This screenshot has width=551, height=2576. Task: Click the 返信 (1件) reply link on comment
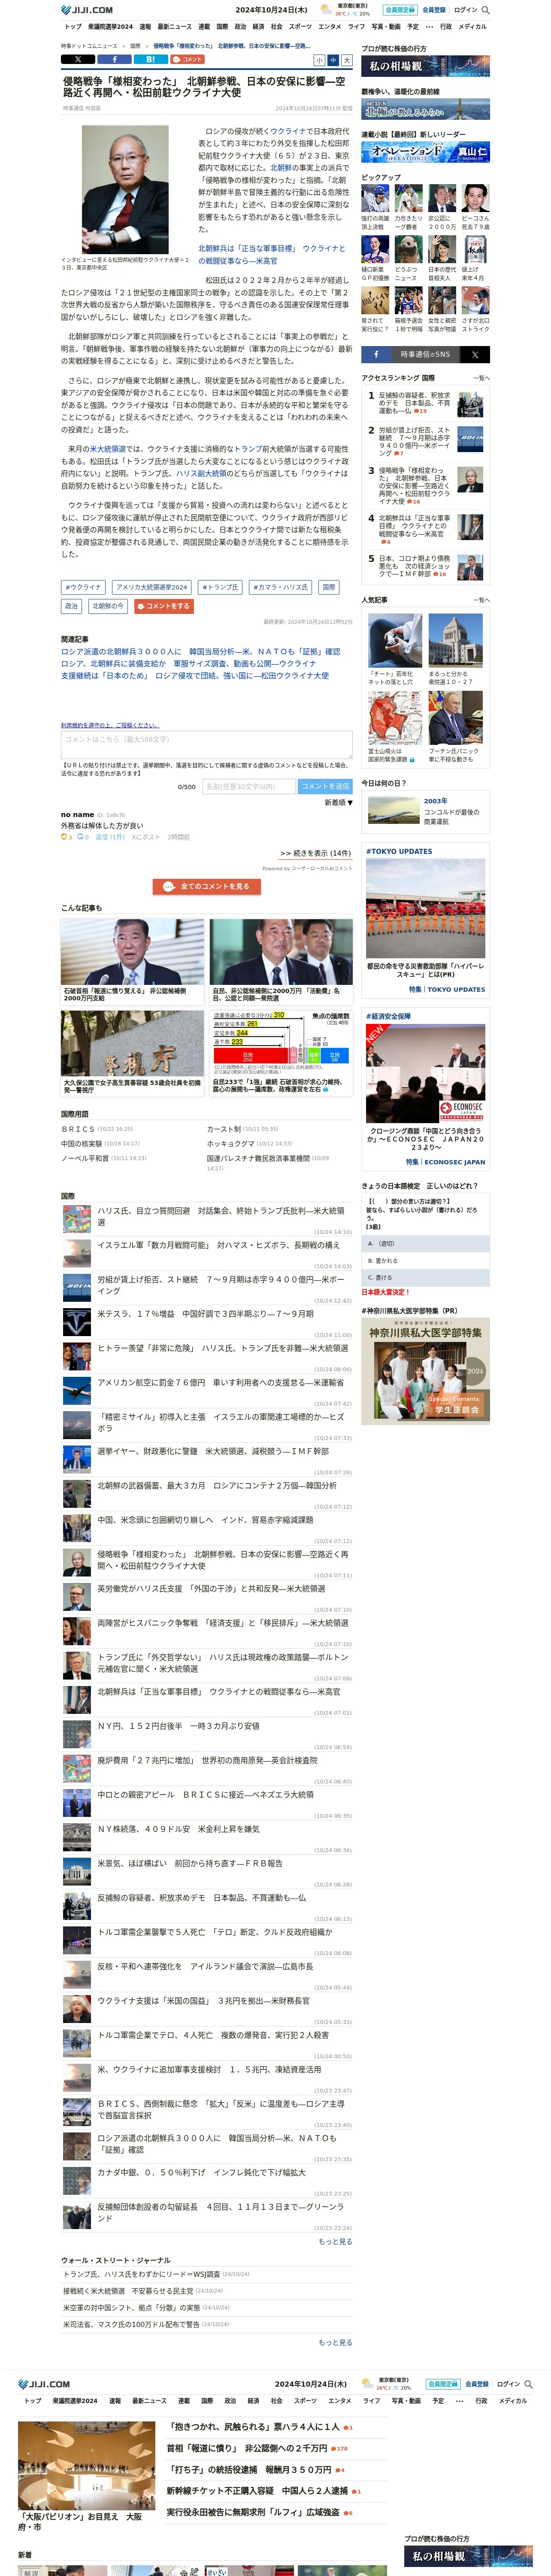(x=109, y=837)
